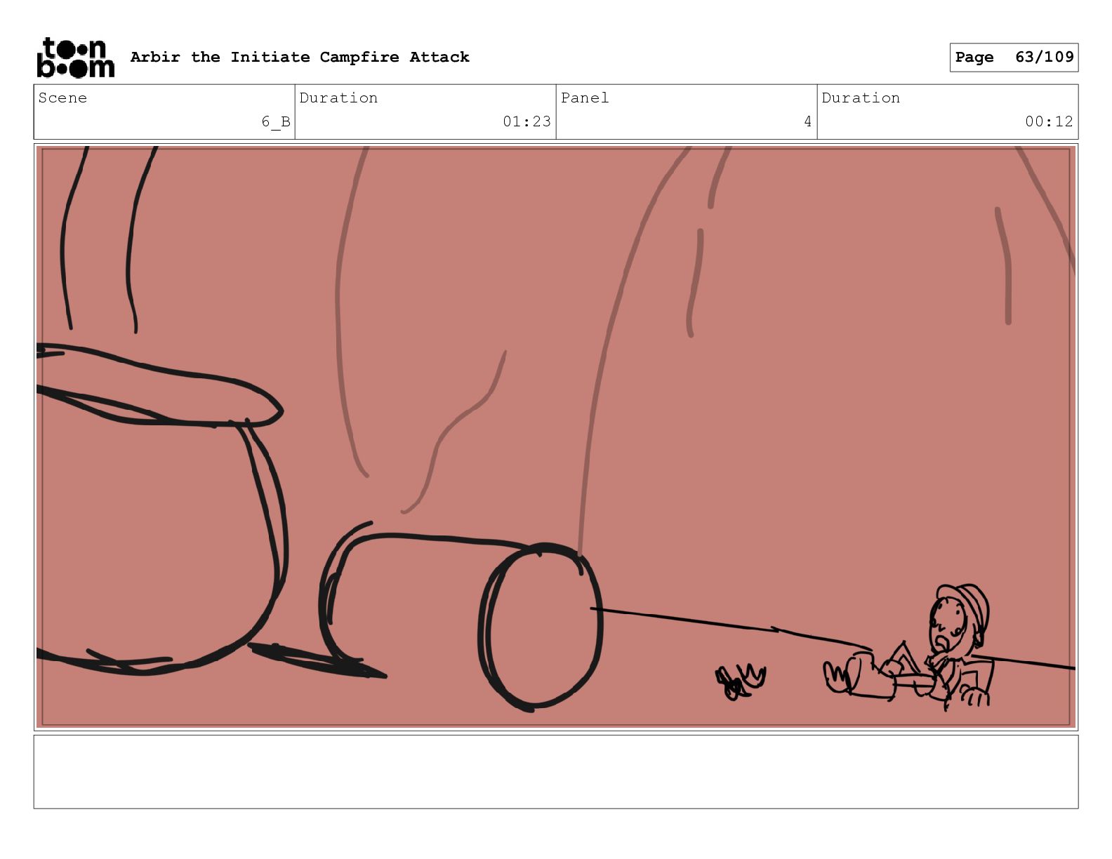Select the scene value '6_B'
Screen dimensions: 1112x859
276,121
